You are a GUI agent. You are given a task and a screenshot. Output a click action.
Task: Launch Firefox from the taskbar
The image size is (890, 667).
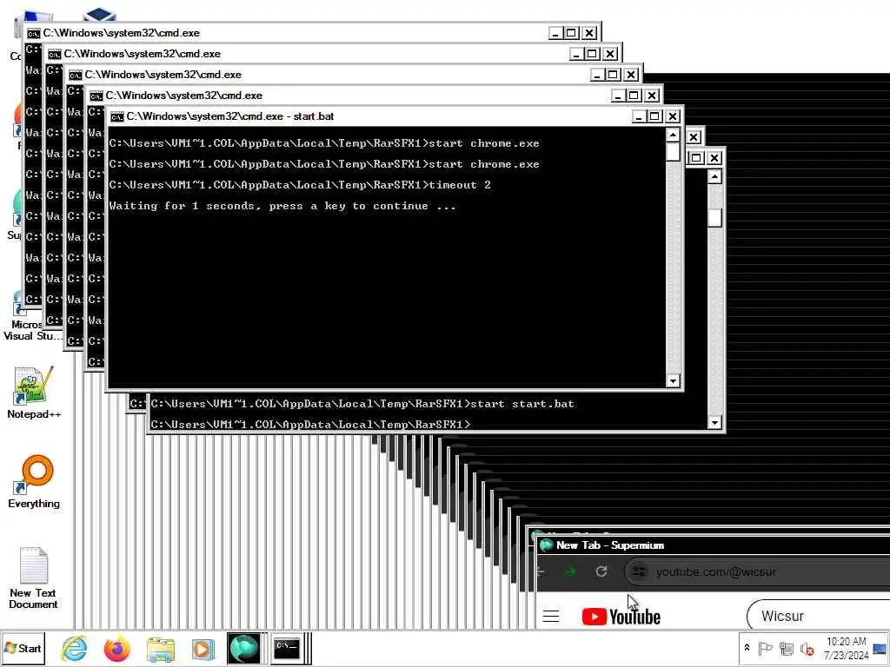(x=117, y=648)
